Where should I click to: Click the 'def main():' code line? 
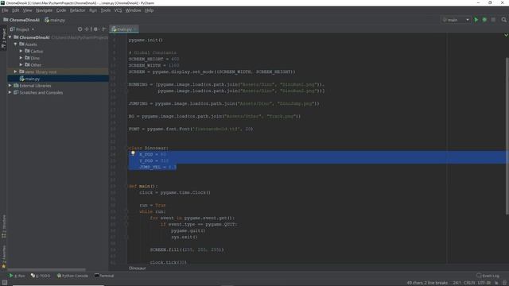pos(143,186)
